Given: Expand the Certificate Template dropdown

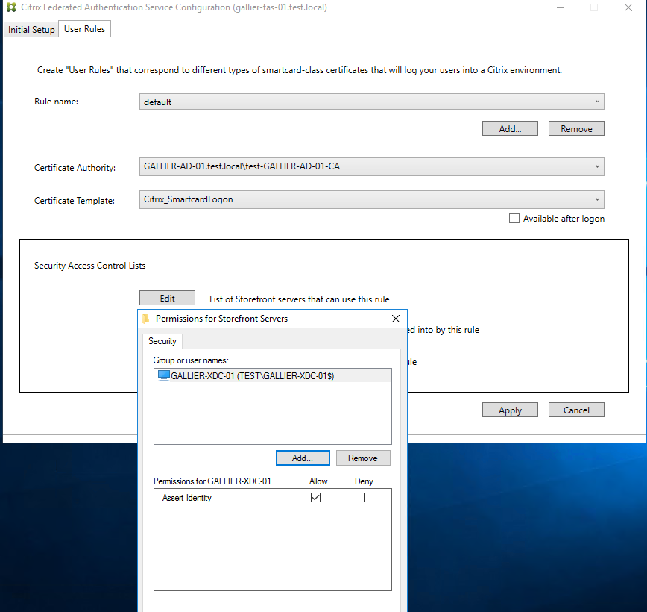Looking at the screenshot, I should (x=371, y=199).
